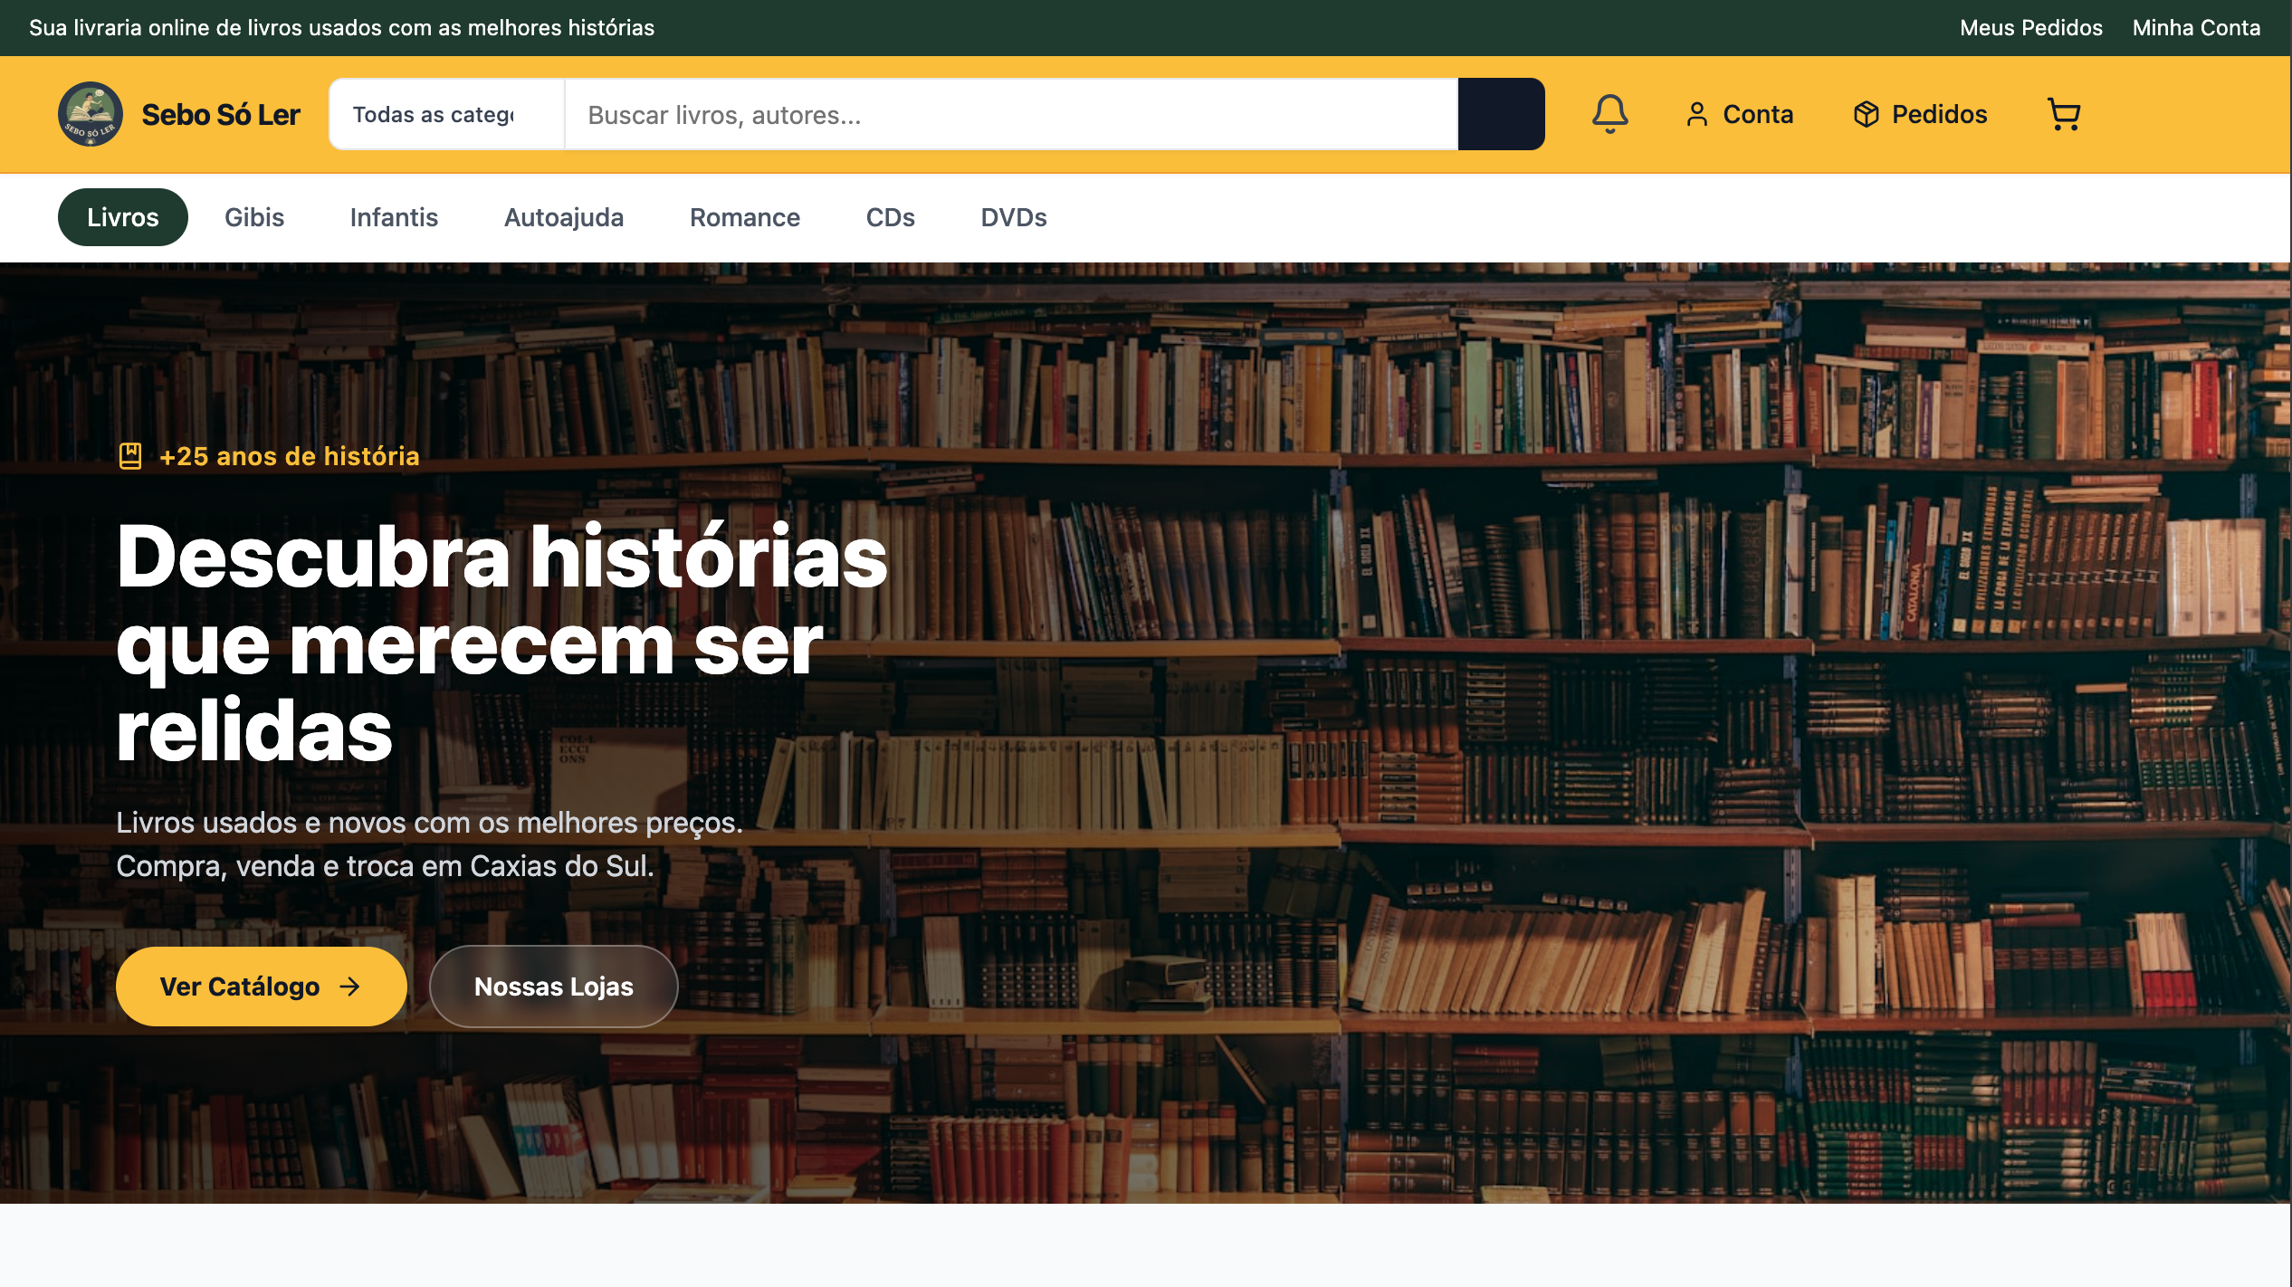Image resolution: width=2292 pixels, height=1287 pixels.
Task: Click the Sebo Só Ler round logo
Action: coord(90,114)
